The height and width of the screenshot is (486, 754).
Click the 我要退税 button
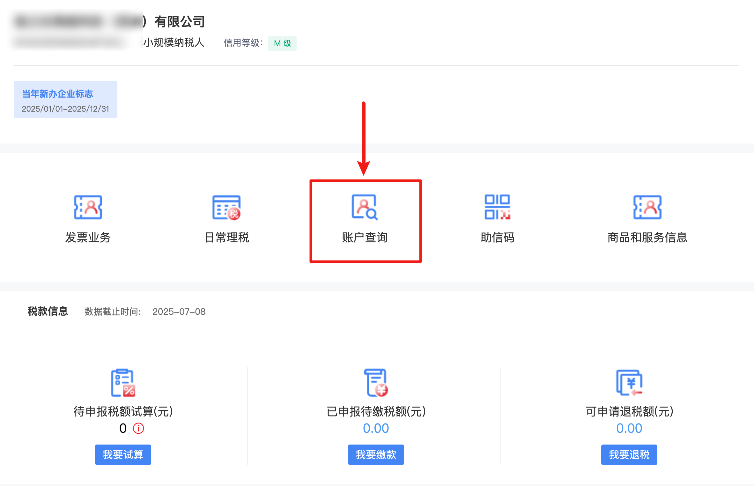coord(629,454)
